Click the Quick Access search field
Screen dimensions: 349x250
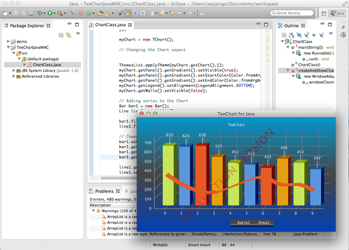point(292,13)
